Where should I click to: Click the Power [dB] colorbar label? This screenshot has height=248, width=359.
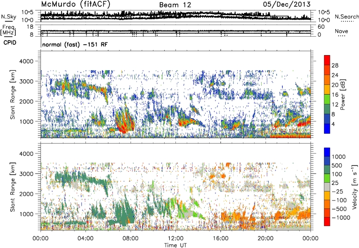point(343,94)
